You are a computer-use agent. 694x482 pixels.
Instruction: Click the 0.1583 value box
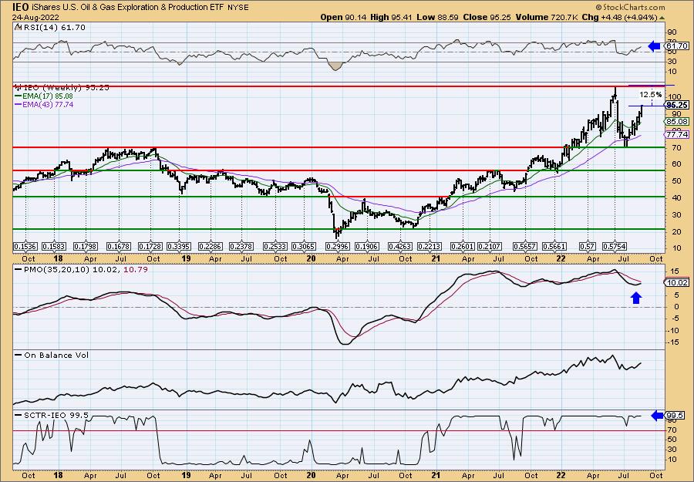point(54,246)
